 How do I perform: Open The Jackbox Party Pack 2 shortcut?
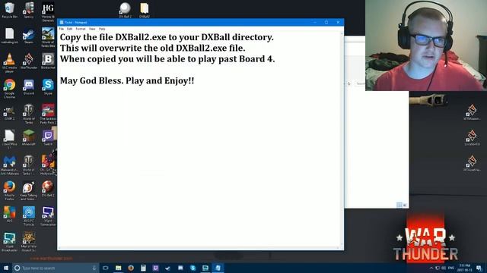point(48,114)
